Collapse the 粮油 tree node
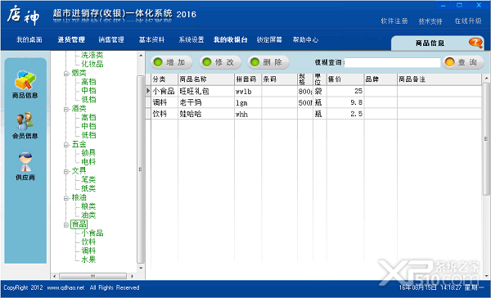 tap(66, 198)
